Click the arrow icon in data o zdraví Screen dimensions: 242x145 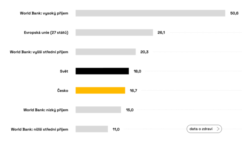(218, 129)
